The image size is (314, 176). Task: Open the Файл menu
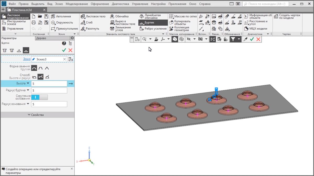point(12,4)
